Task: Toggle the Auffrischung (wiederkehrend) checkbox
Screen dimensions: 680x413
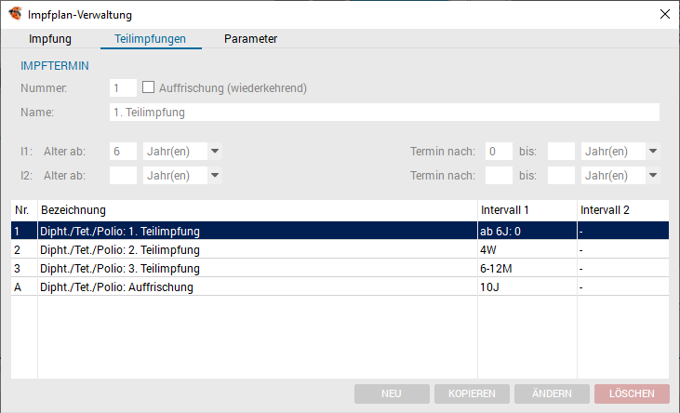Action: [148, 87]
